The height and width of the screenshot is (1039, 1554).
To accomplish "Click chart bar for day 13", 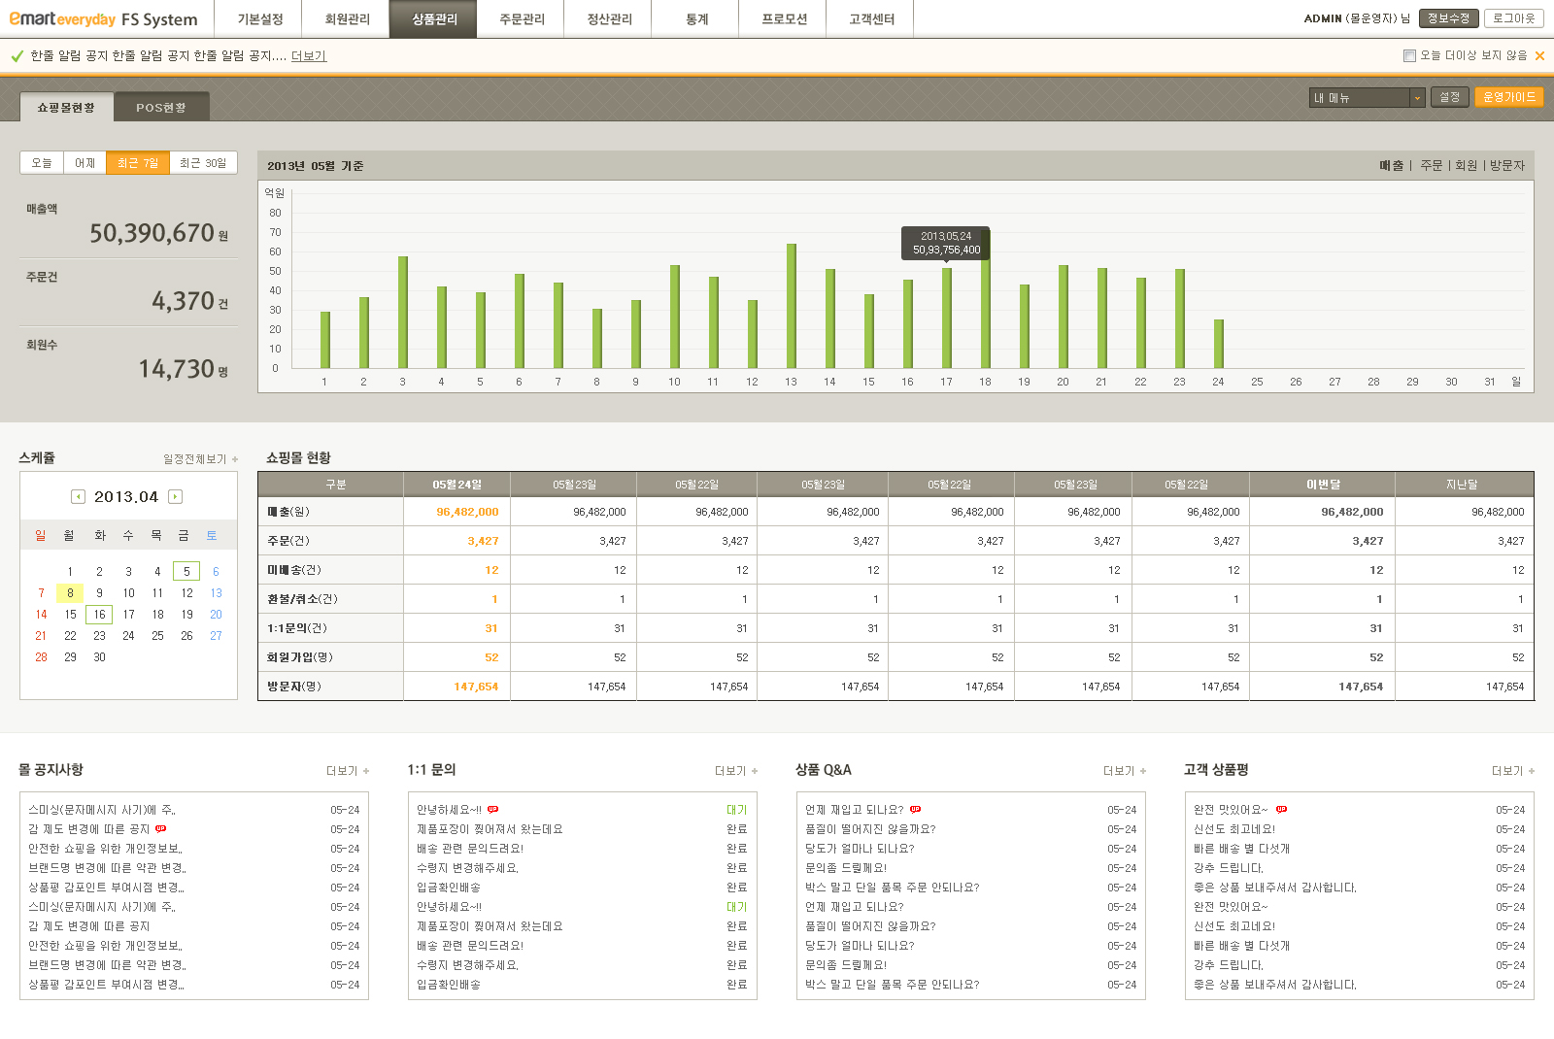I will coord(791,306).
